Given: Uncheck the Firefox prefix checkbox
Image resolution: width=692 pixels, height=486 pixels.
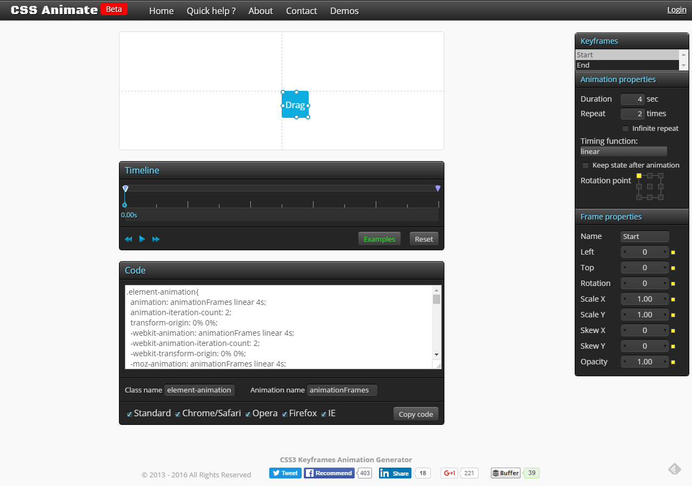Looking at the screenshot, I should (x=284, y=414).
